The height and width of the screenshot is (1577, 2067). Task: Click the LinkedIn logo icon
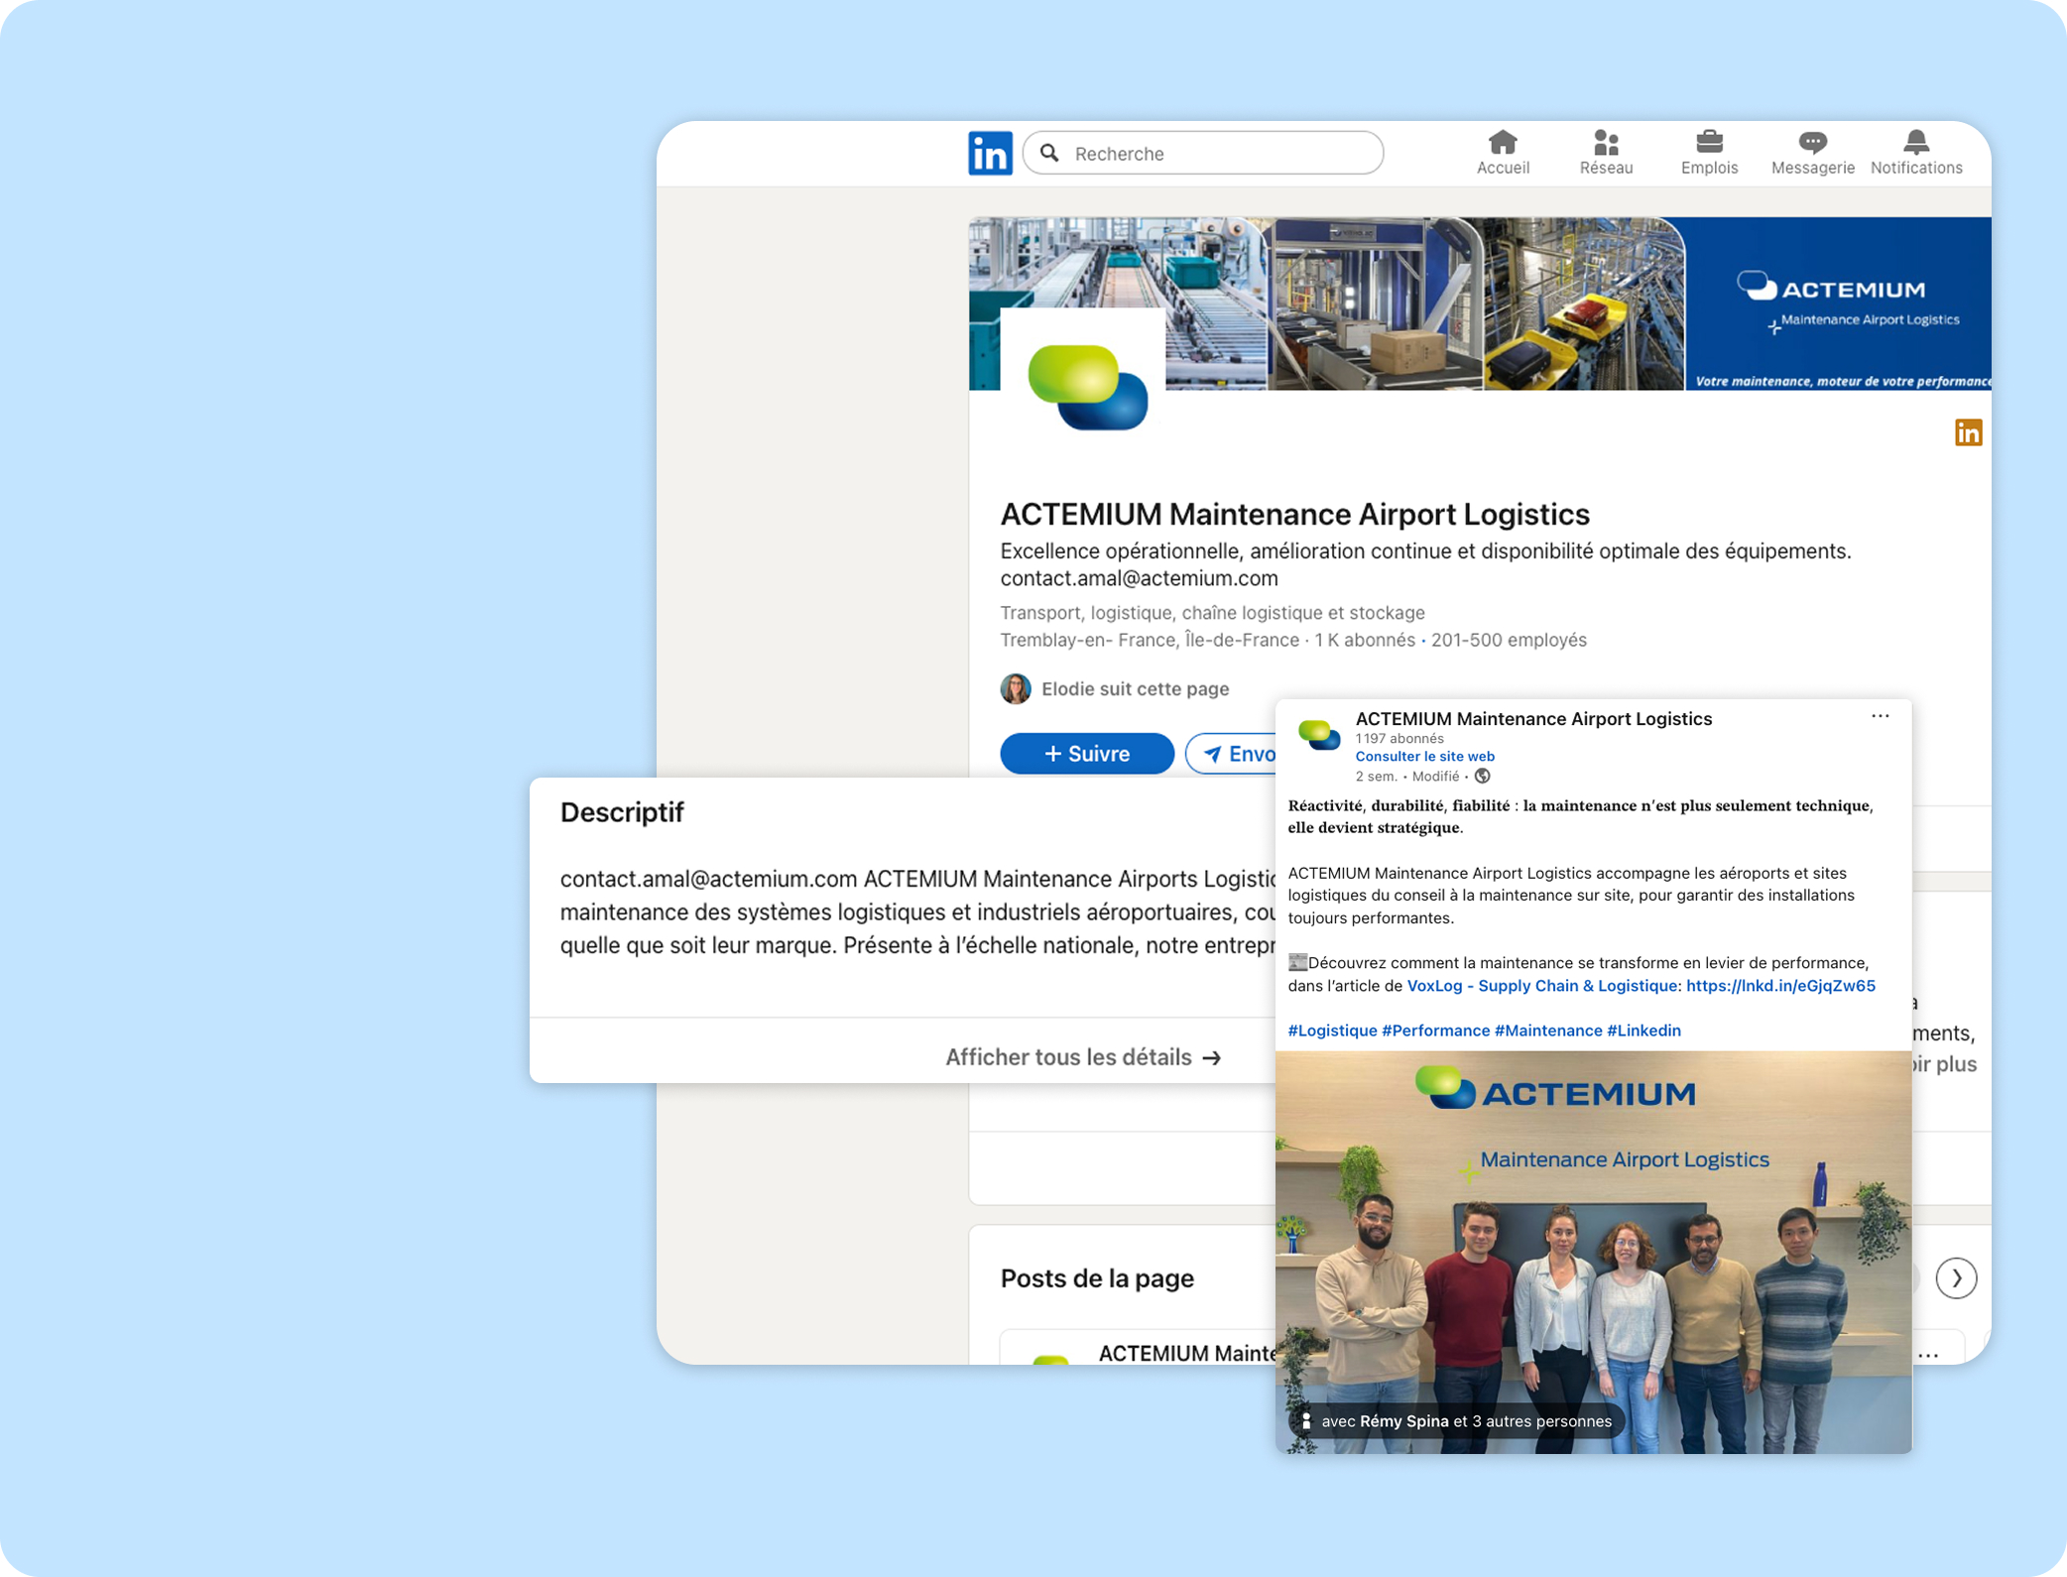989,153
